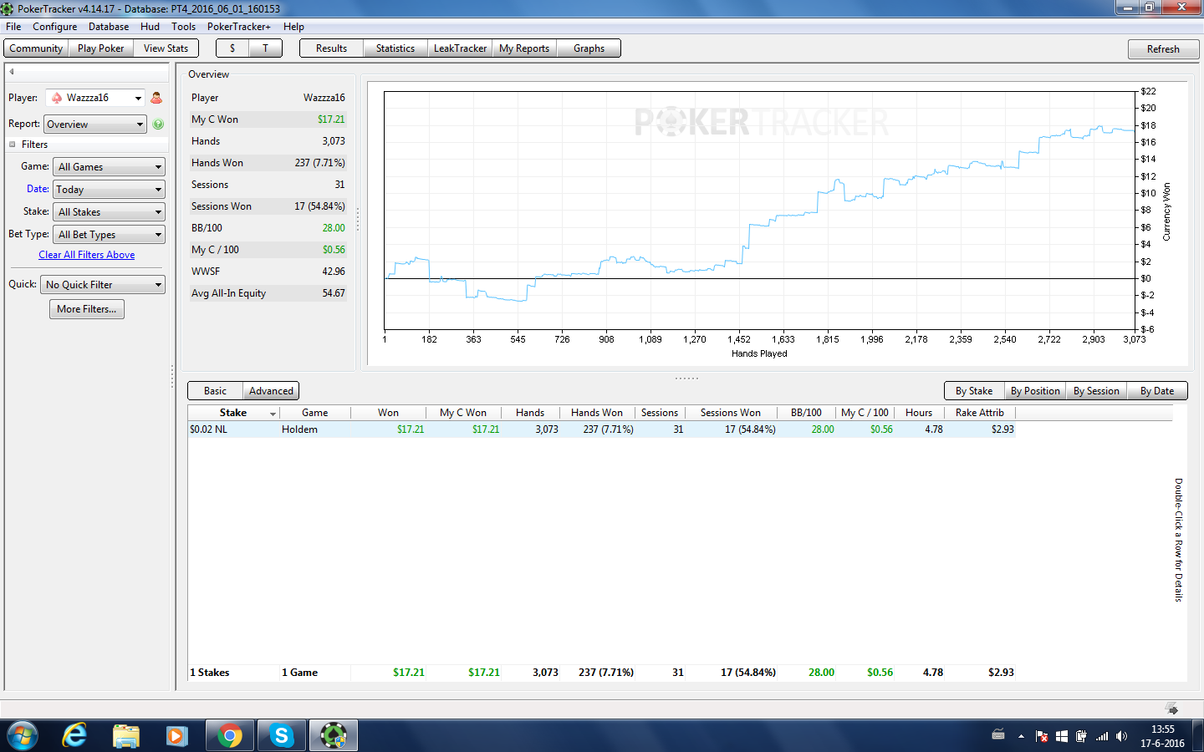Click the Refresh button
Image resolution: width=1204 pixels, height=752 pixels.
click(1163, 49)
